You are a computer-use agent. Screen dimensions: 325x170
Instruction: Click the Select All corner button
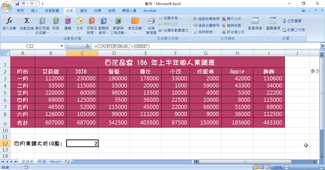point(5,53)
